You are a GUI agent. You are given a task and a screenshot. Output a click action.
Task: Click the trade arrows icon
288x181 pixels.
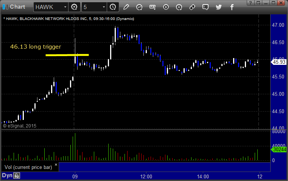192,7
